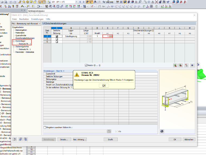Collapse the Stabendgelenke tree node
Viewport: 206px width, 155px height.
[14, 46]
